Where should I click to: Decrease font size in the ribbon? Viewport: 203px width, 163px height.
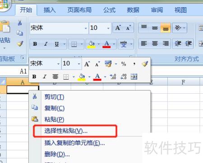[129, 28]
